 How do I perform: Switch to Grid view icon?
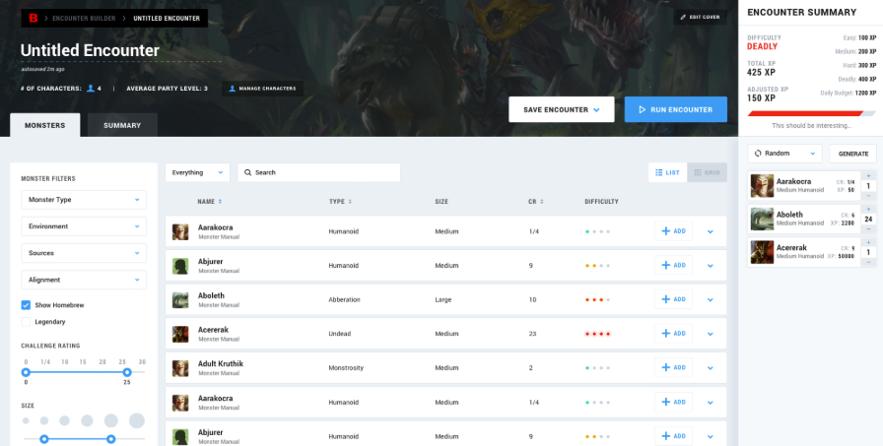click(698, 172)
